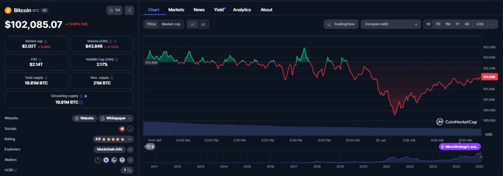Open the third wallet icon in Wallets row
Image resolution: width=503 pixels, height=176 pixels.
point(114,160)
